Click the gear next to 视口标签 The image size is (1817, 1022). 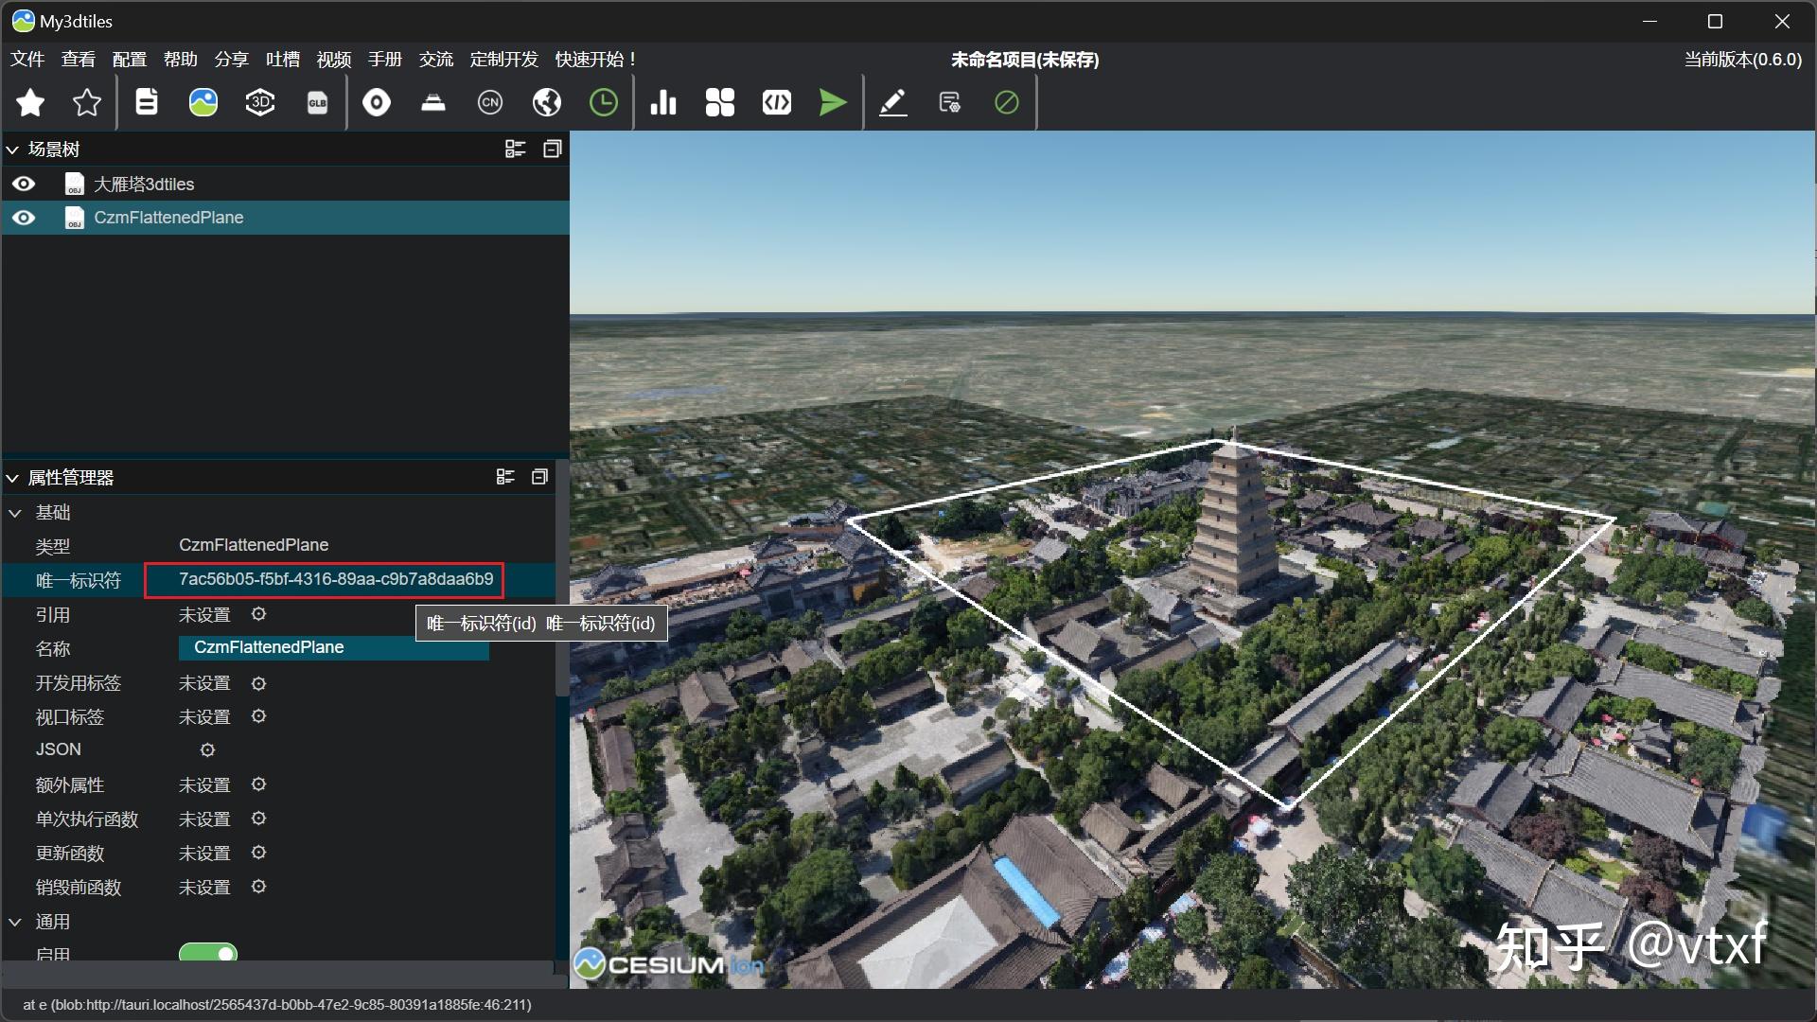258,716
